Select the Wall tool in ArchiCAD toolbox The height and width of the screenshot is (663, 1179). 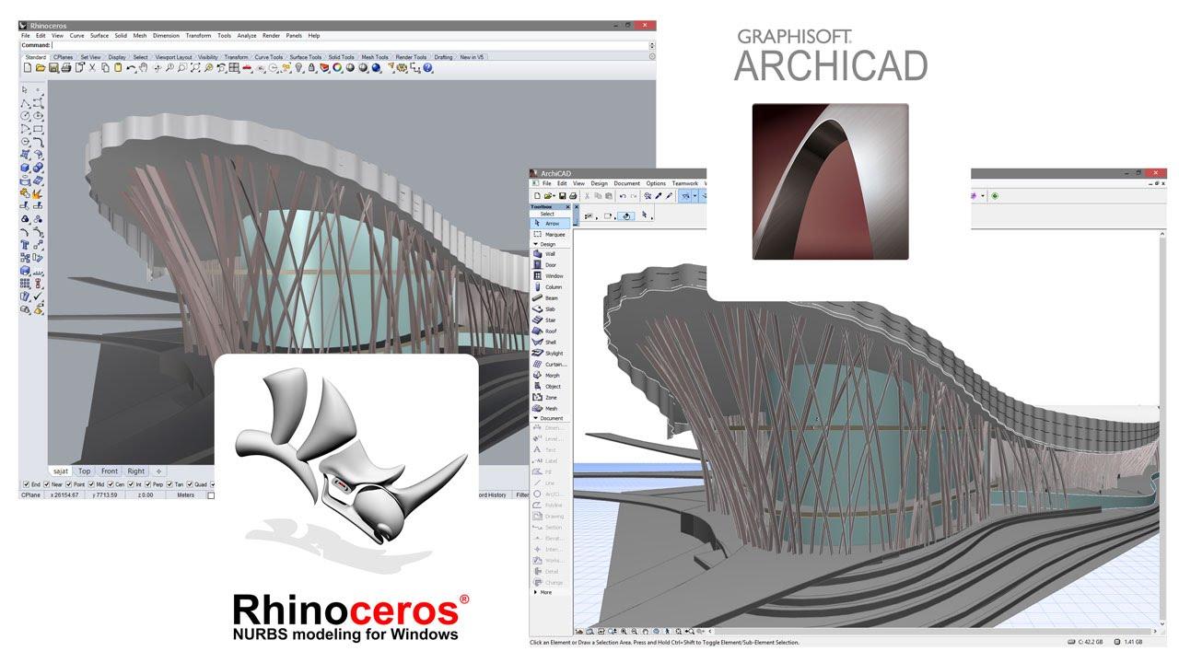coord(550,254)
